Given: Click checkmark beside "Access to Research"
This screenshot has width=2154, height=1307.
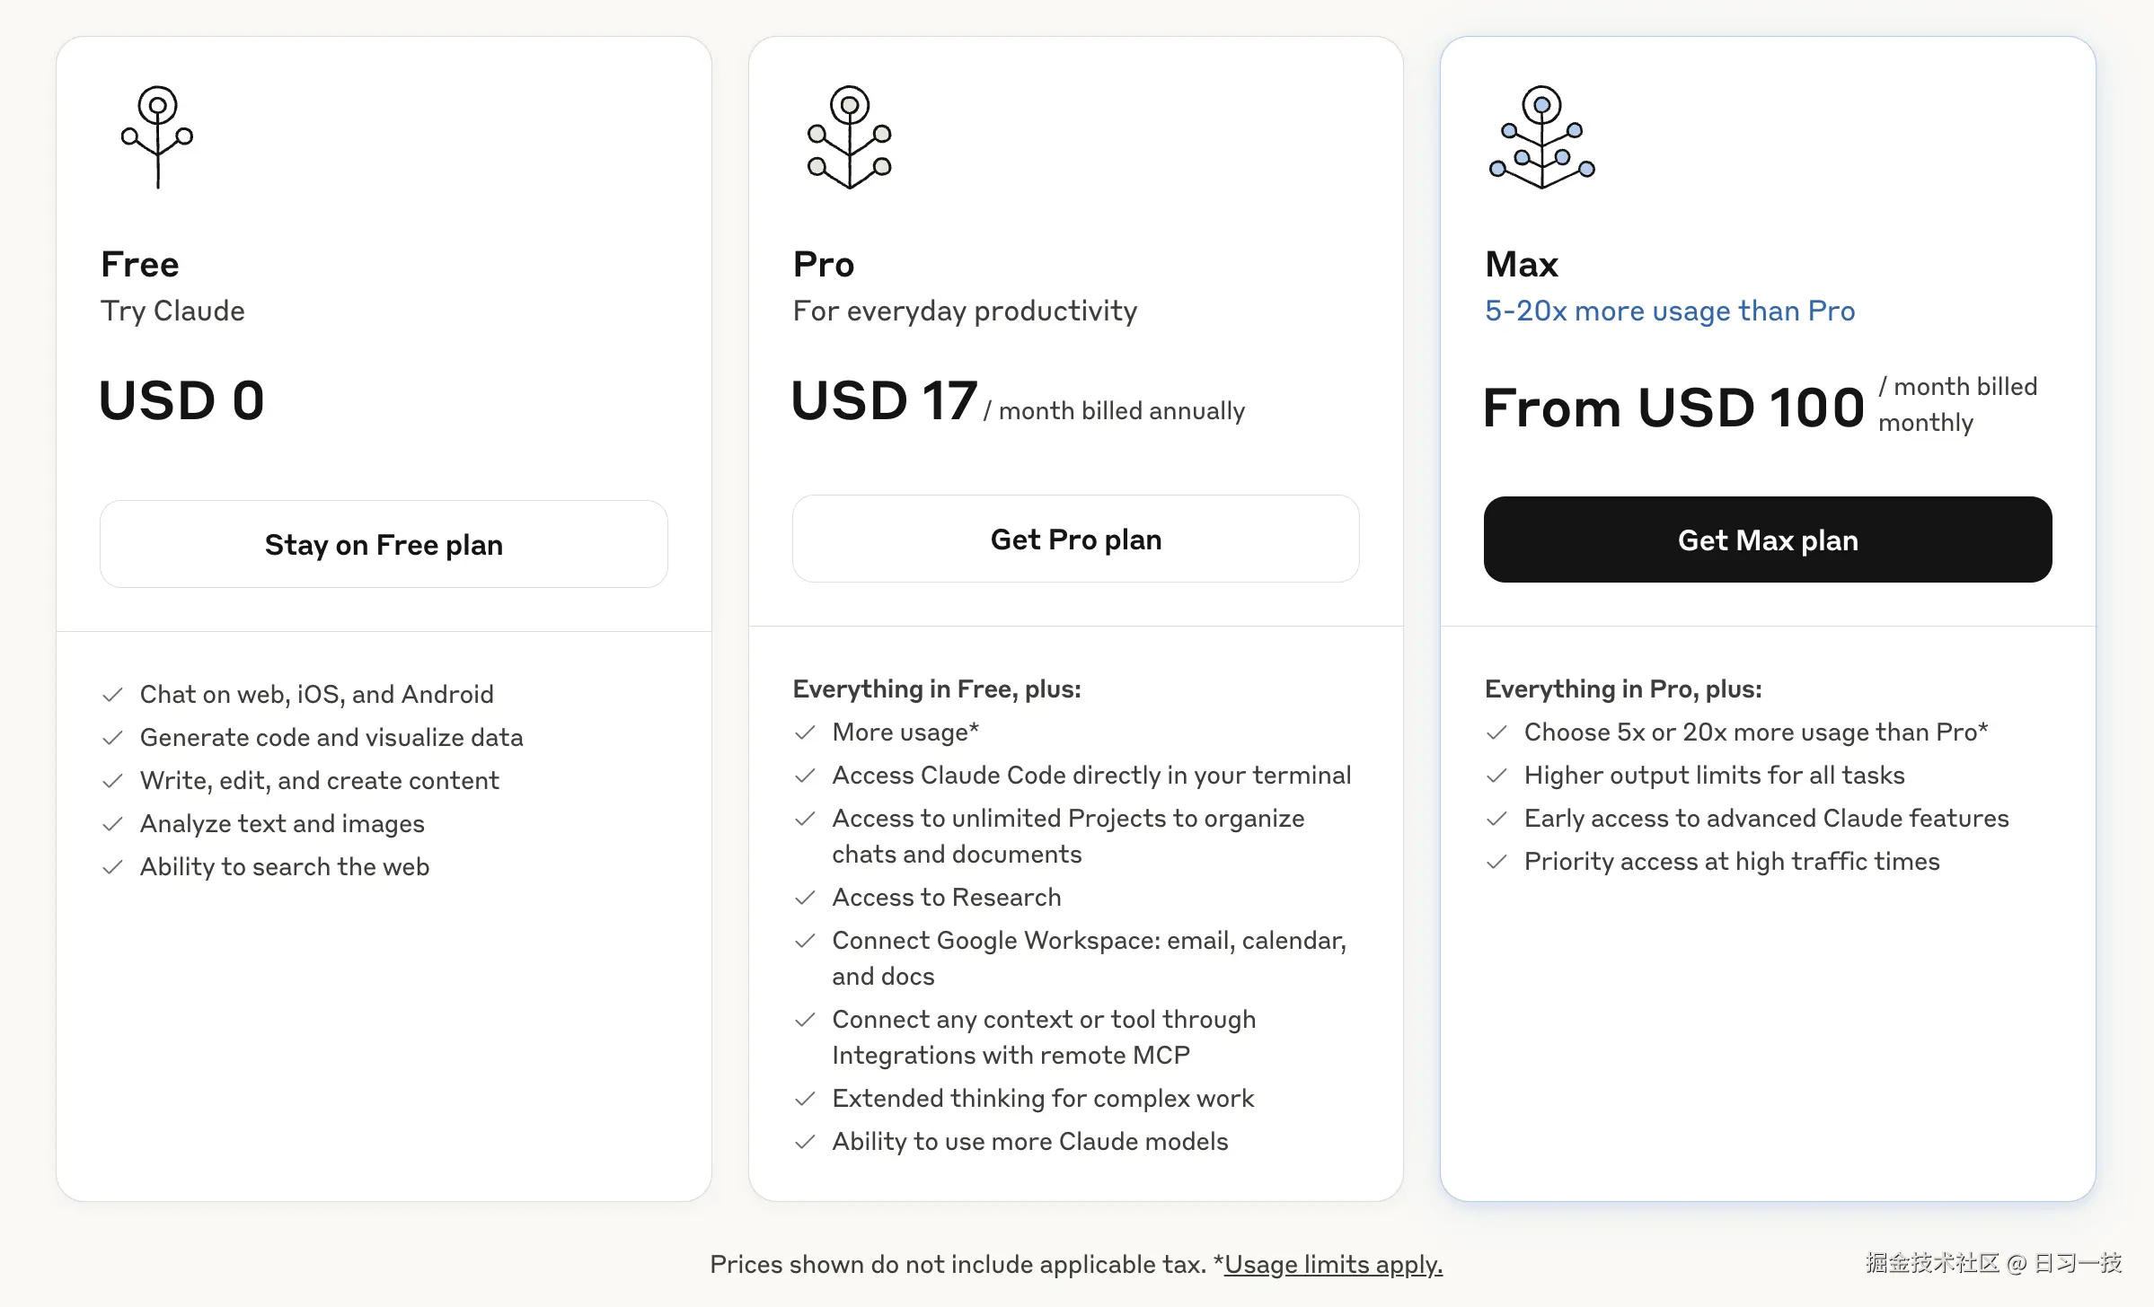Looking at the screenshot, I should 806,898.
